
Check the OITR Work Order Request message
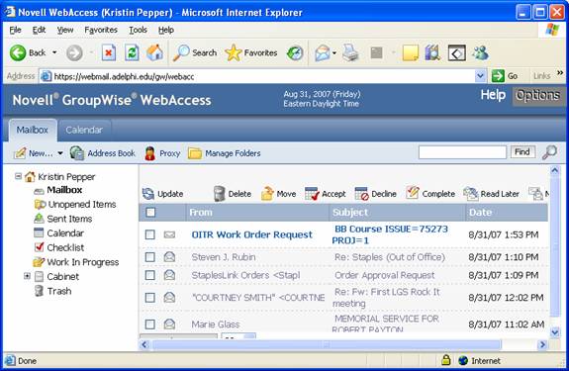pos(149,234)
